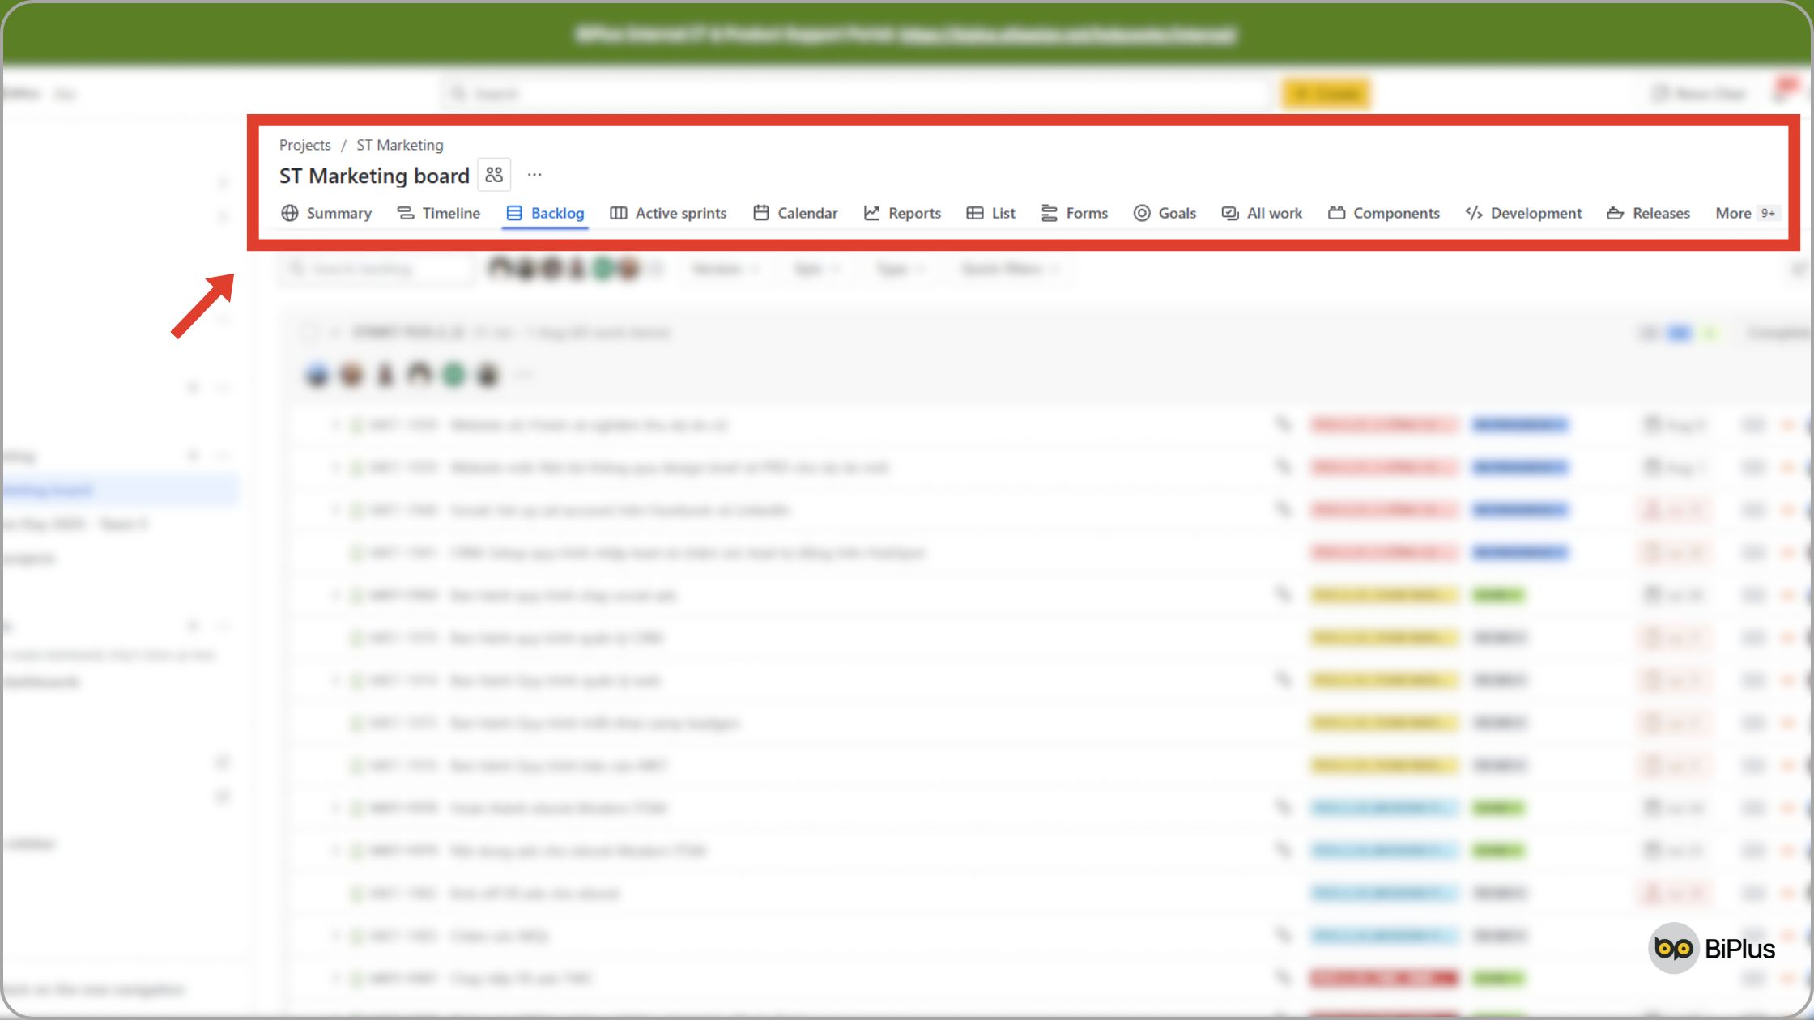Viewport: 1814px width, 1020px height.
Task: View the Goals tab
Action: click(1165, 213)
